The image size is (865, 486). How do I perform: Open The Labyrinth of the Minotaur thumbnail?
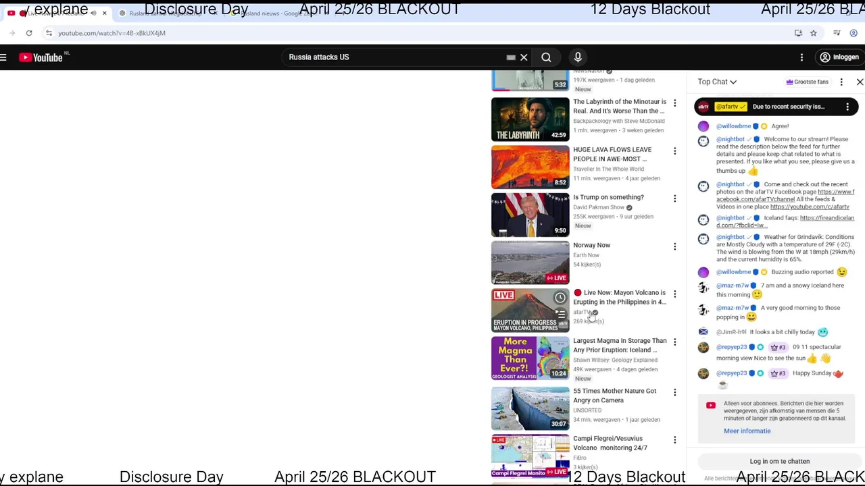pos(530,119)
